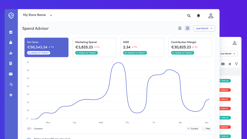Click the Mon label on the chart axis
This screenshot has height=139, width=247.
(48, 123)
